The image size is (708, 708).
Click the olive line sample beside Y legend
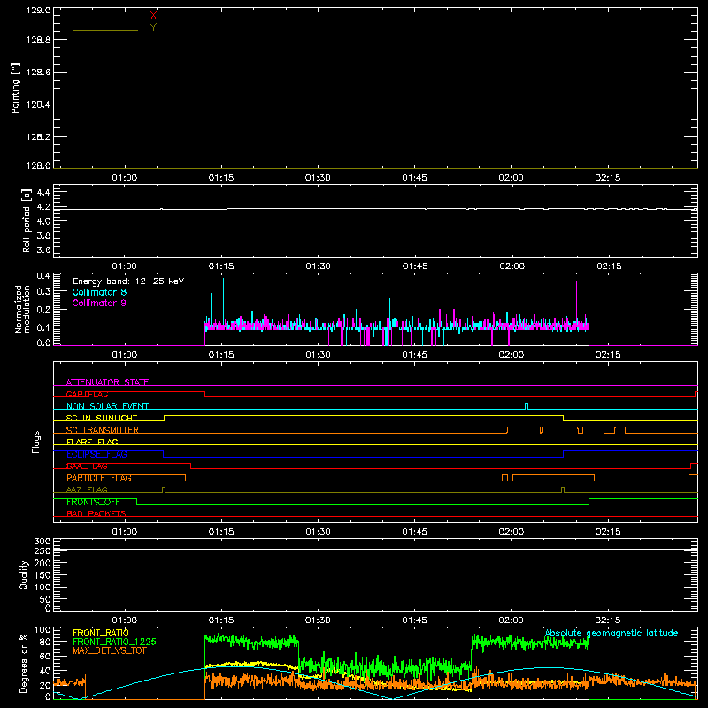[104, 30]
